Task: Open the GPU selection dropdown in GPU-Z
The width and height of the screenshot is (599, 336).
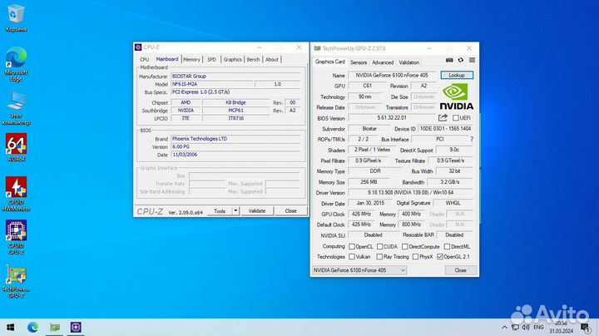Action: (359, 270)
